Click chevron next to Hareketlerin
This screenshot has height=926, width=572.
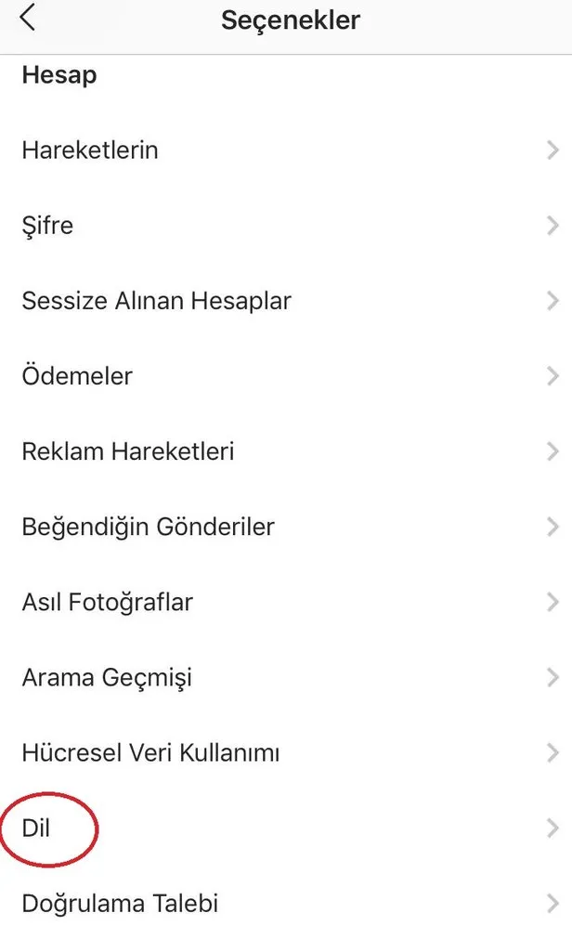pyautogui.click(x=553, y=150)
